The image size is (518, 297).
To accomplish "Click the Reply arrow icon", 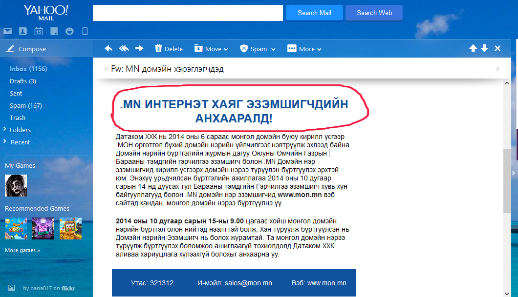I will [108, 49].
